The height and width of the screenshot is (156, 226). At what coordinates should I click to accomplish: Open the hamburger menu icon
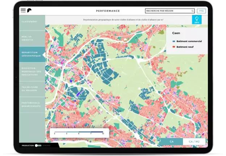(x=23, y=10)
